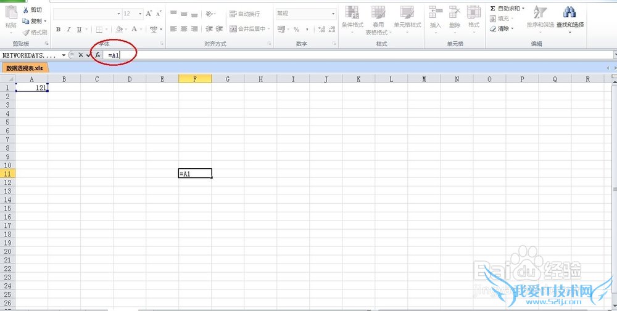Click the Decrease Font Size icon
The height and width of the screenshot is (311, 617).
pos(159,14)
